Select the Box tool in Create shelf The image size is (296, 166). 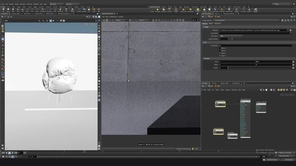click(x=3, y=10)
